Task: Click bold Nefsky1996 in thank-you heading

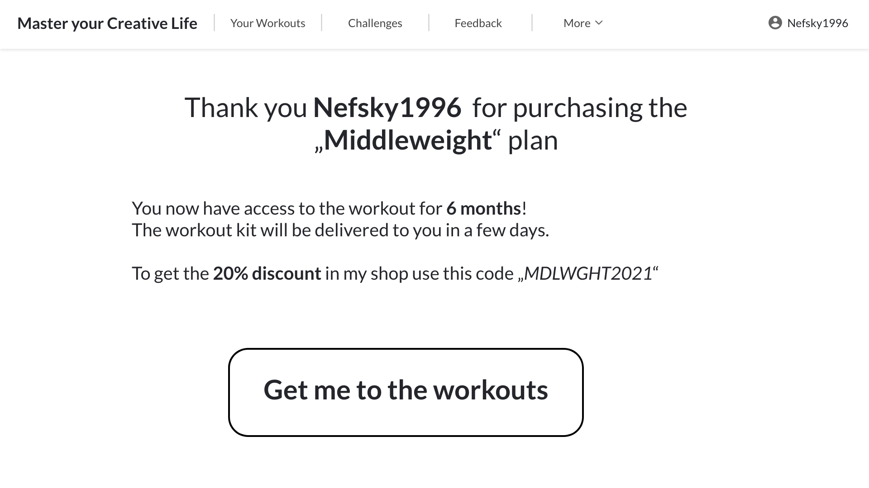Action: [x=387, y=108]
